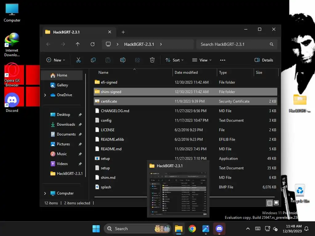Select the LICENSE file
Image resolution: width=315 pixels, height=236 pixels.
(x=185, y=130)
